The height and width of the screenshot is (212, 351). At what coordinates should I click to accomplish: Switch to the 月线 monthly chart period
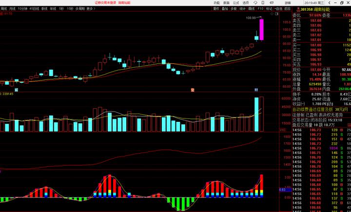pos(12,8)
